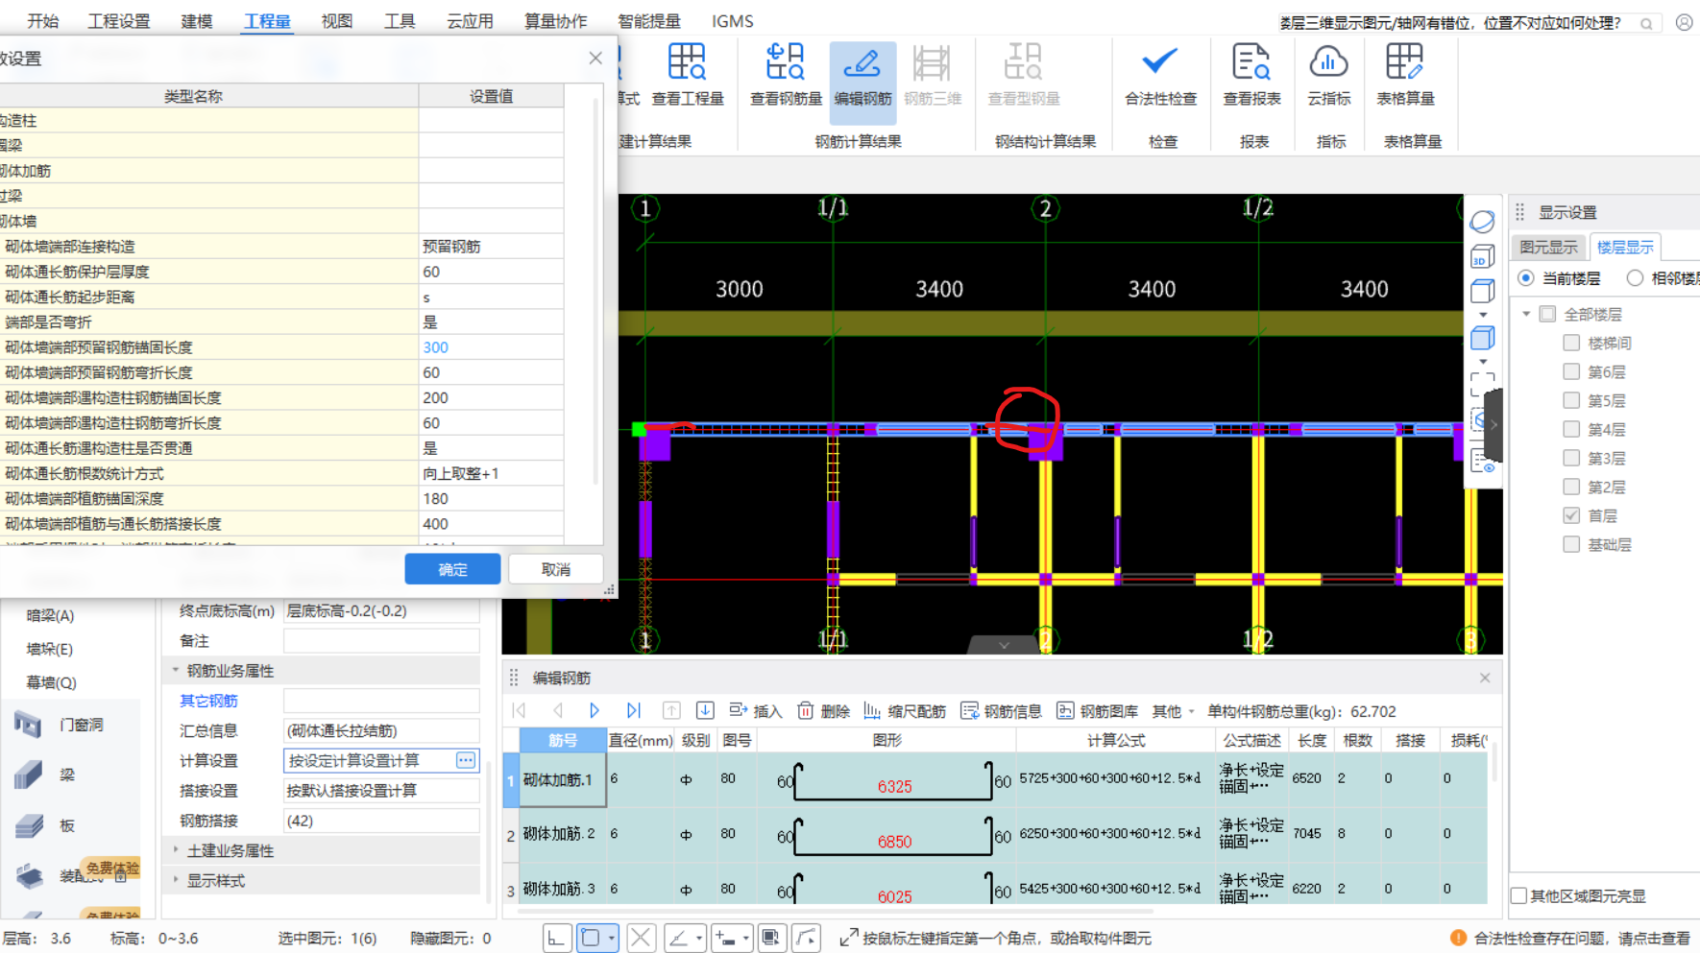Click the search magnifier icon
This screenshot has width=1700, height=953.
(x=1646, y=23)
